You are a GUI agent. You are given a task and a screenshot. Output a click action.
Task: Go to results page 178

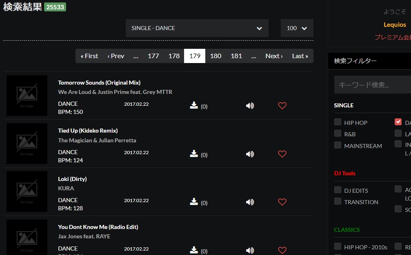(174, 56)
